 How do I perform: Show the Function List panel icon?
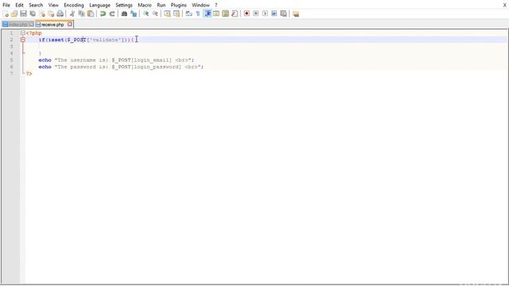[235, 14]
